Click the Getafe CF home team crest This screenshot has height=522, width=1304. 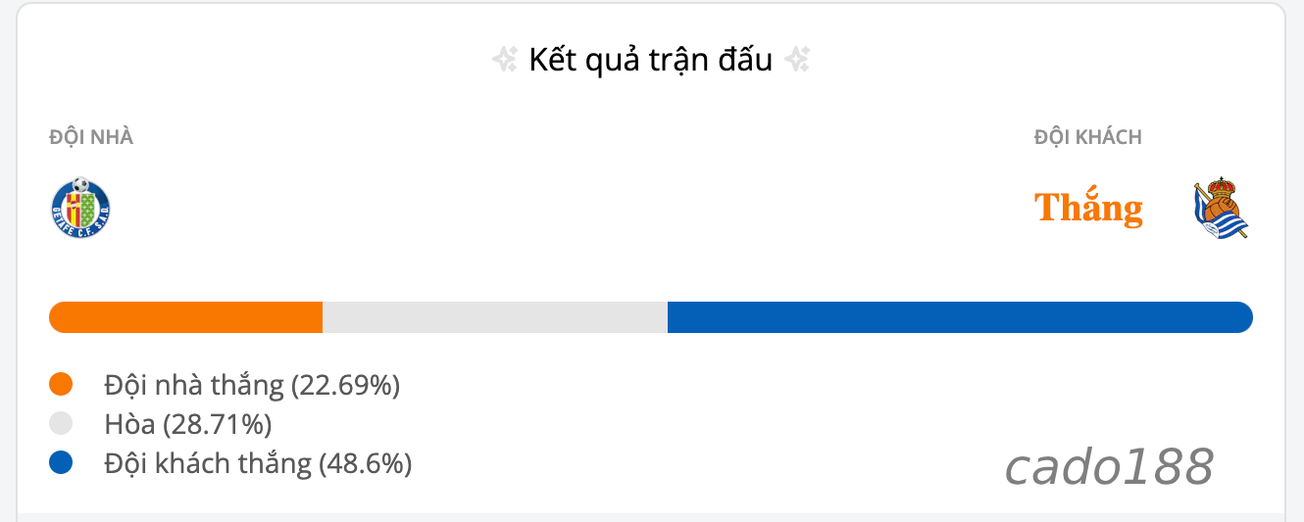coord(80,208)
